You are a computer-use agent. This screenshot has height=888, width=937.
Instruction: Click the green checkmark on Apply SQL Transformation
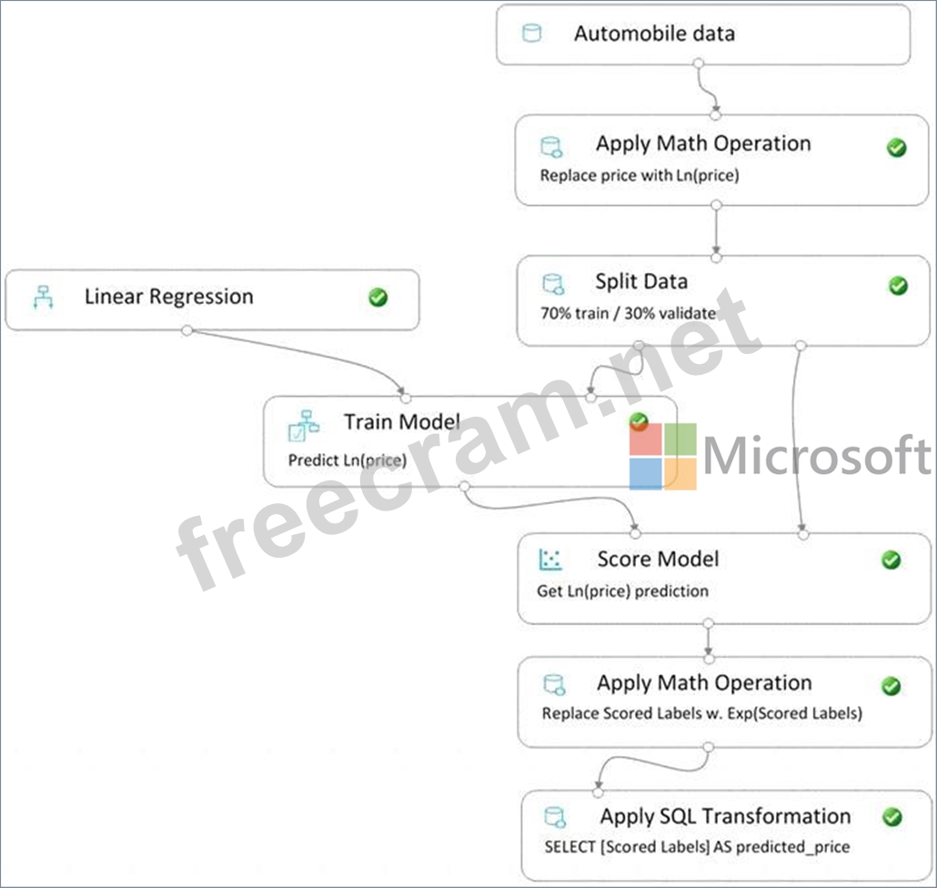click(892, 817)
